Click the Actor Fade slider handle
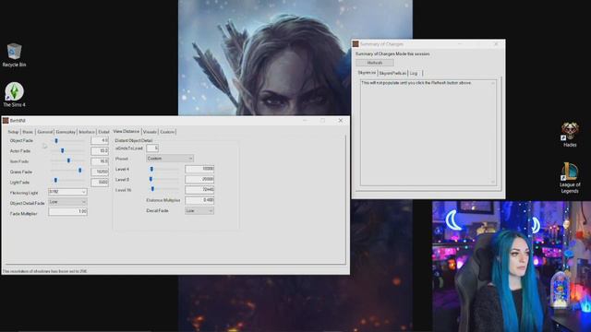Viewport: 591px width, 332px height. click(x=62, y=150)
